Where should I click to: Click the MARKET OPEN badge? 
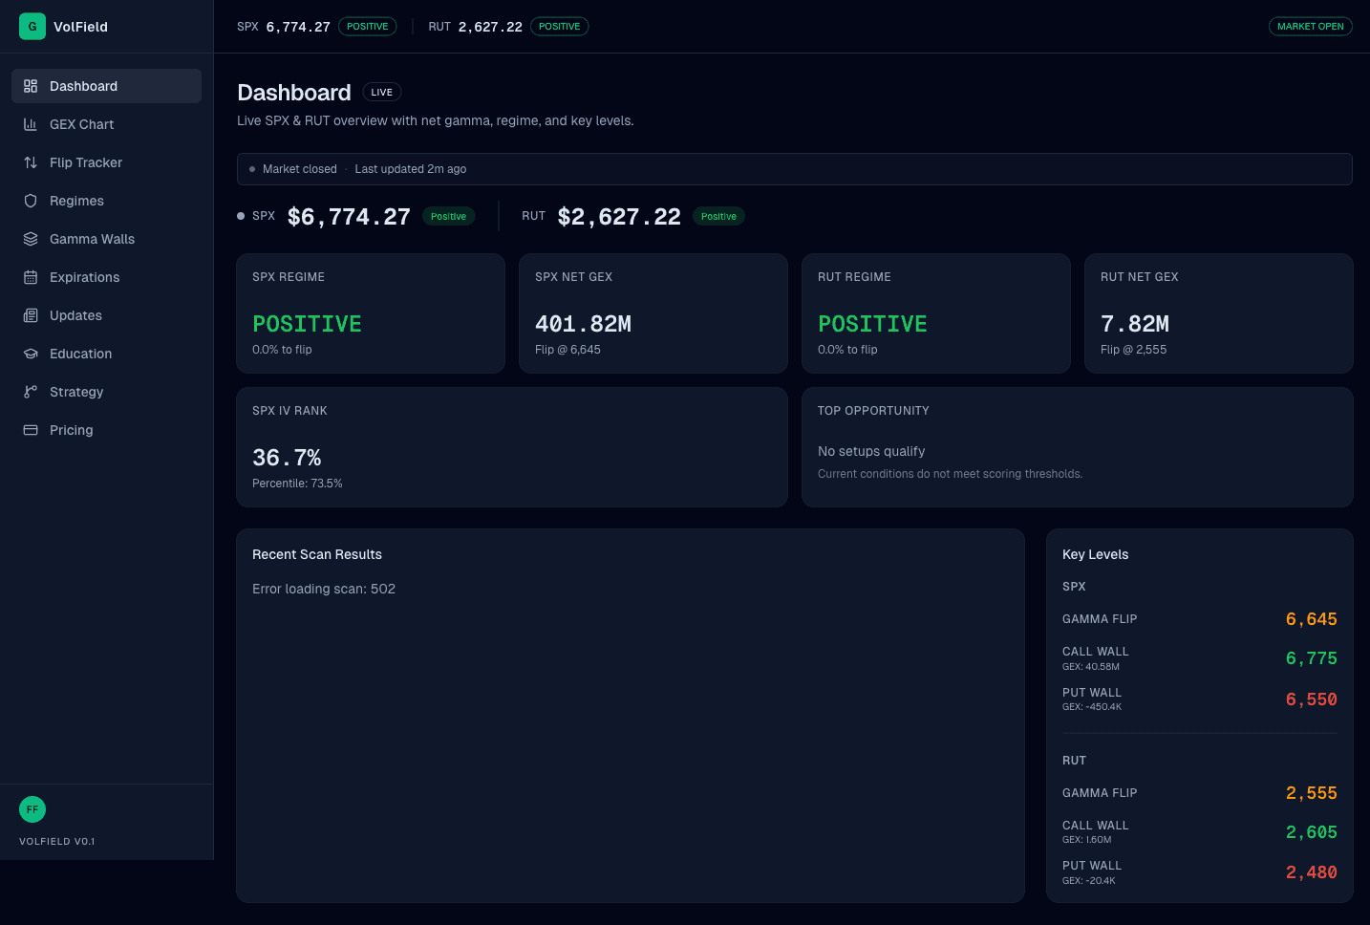(1310, 27)
